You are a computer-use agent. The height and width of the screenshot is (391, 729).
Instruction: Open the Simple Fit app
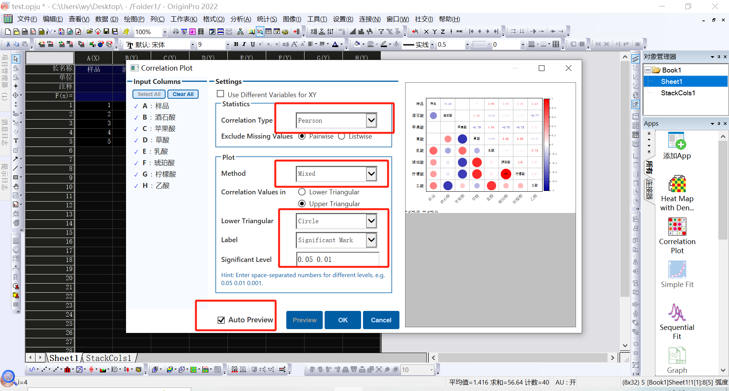677,270
